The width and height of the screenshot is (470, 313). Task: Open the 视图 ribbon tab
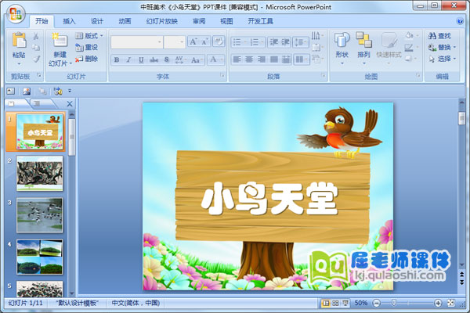pyautogui.click(x=226, y=21)
